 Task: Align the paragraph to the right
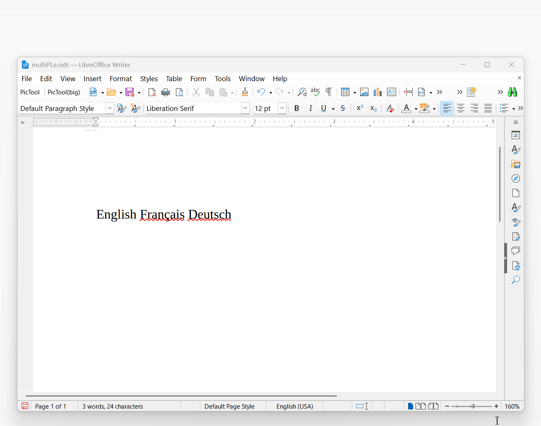pos(474,108)
